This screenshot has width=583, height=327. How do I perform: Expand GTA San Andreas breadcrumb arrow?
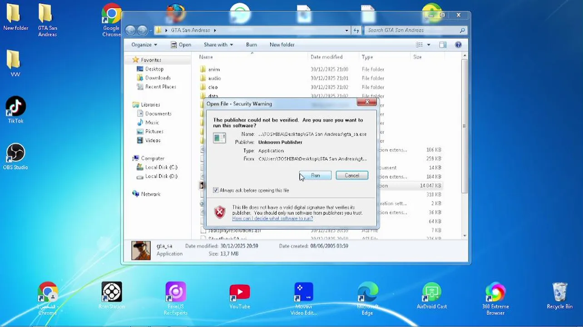(215, 30)
